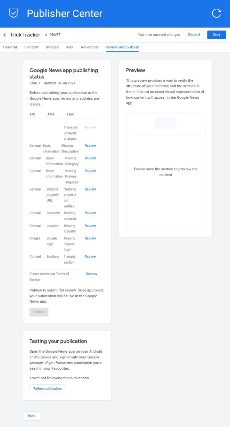This screenshot has height=427, width=230.
Task: Review the missing 'Category' issue
Action: coord(90,158)
